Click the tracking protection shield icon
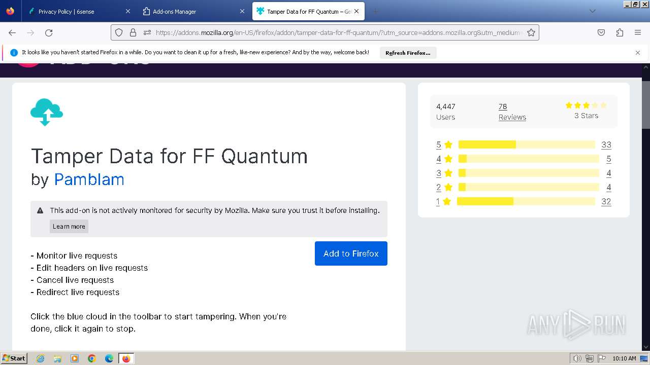This screenshot has height=365, width=650. click(119, 32)
